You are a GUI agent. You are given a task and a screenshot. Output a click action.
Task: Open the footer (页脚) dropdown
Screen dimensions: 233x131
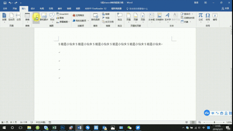[x=136, y=17]
